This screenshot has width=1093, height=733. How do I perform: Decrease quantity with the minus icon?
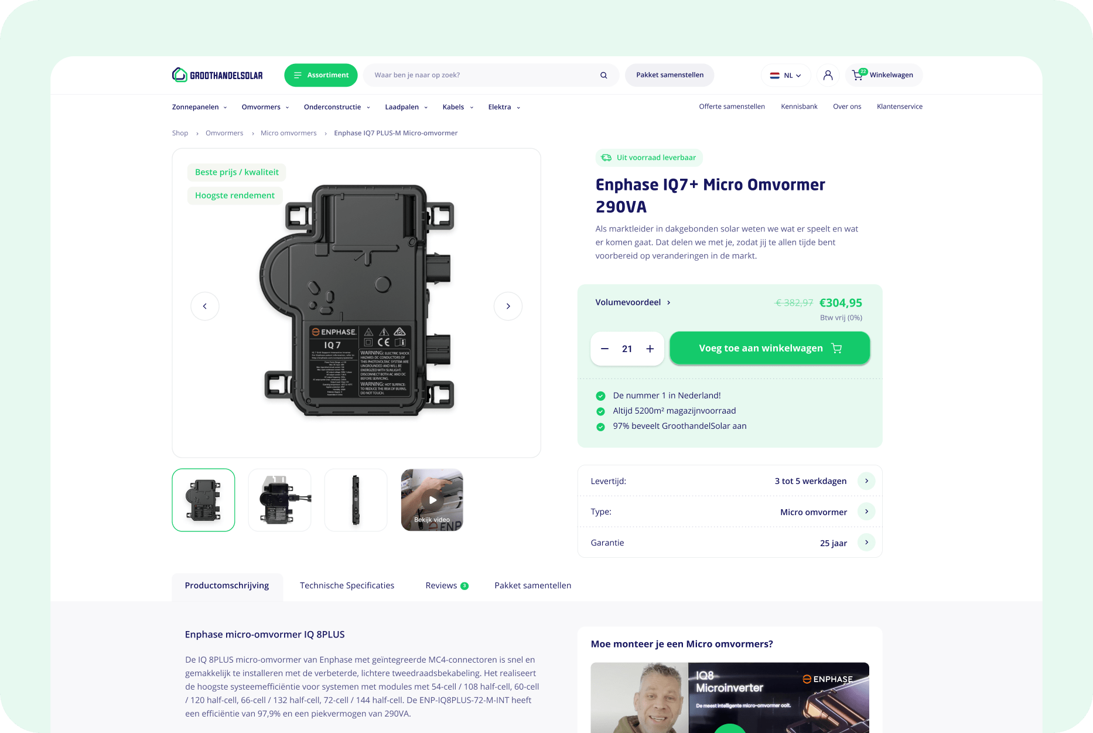[604, 349]
